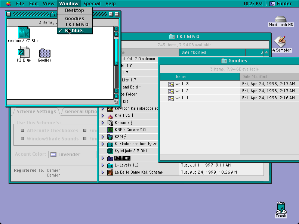Expand the KZ Blue. row disclosure triangle
Viewport: 299px width, 224px height.
pyautogui.click(x=103, y=158)
